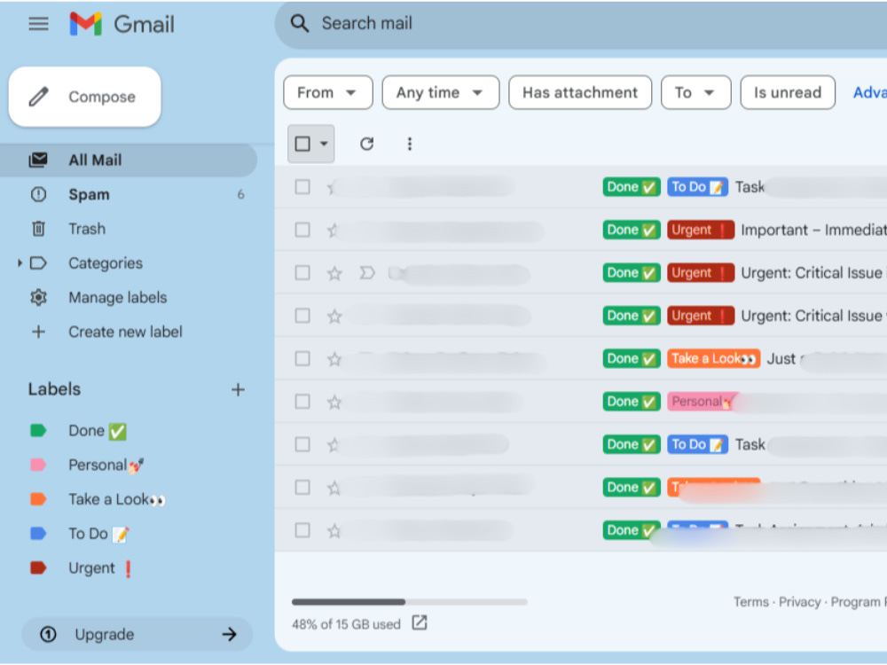Click the arrow on the Upgrade bar
The width and height of the screenshot is (887, 665).
click(x=229, y=634)
